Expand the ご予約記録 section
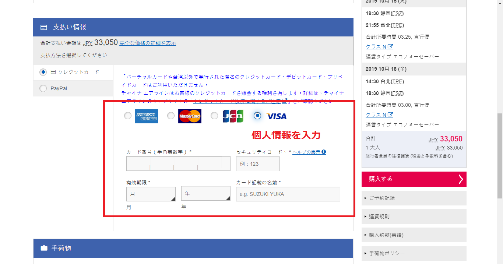This screenshot has width=503, height=264. coord(414,198)
